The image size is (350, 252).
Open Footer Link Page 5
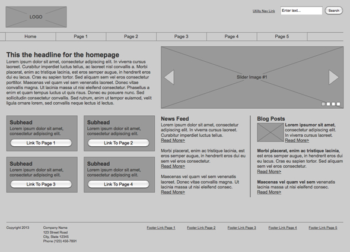(323, 228)
